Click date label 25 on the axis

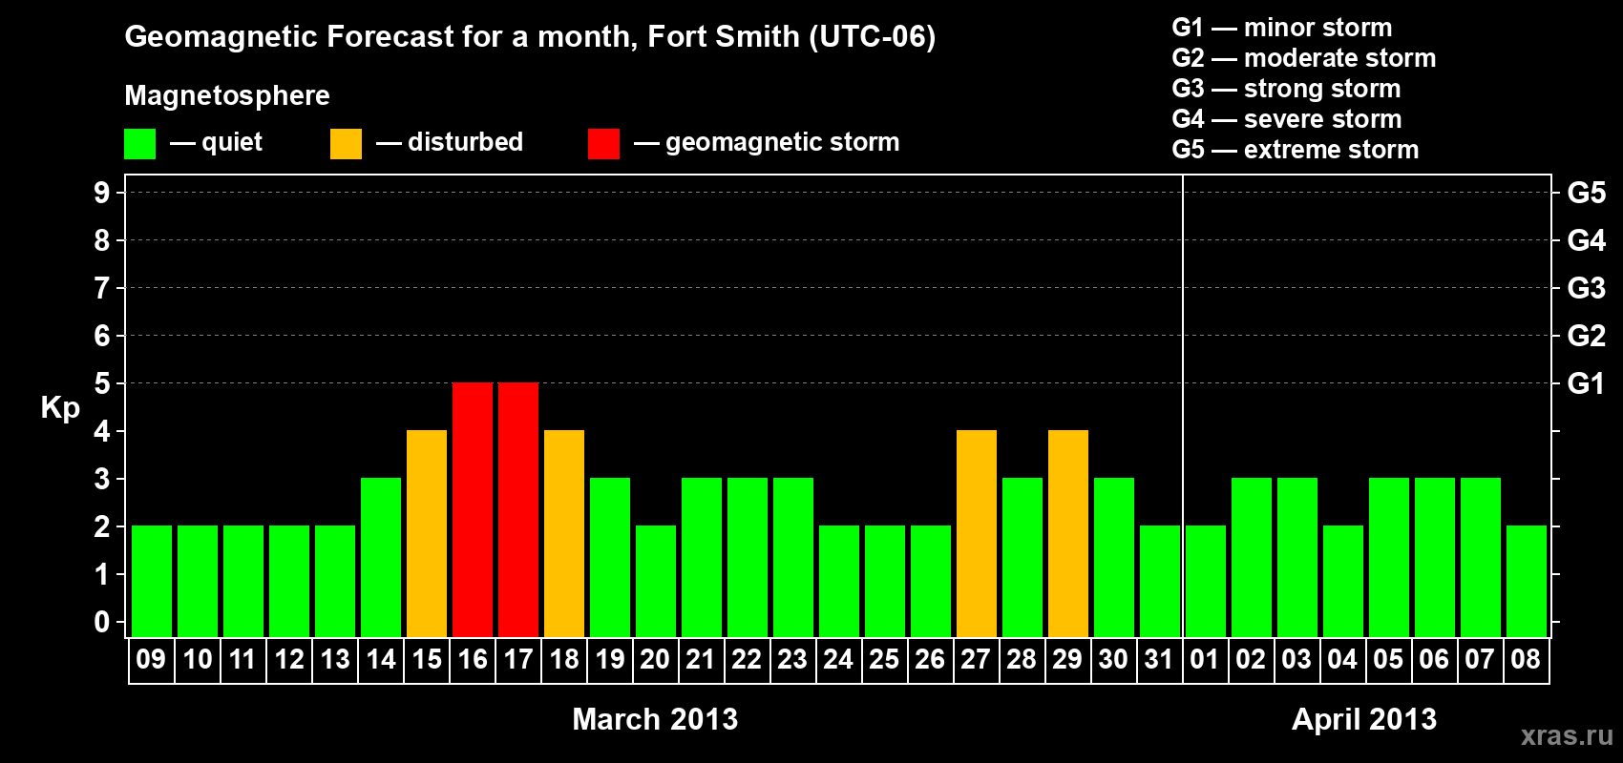pos(884,660)
